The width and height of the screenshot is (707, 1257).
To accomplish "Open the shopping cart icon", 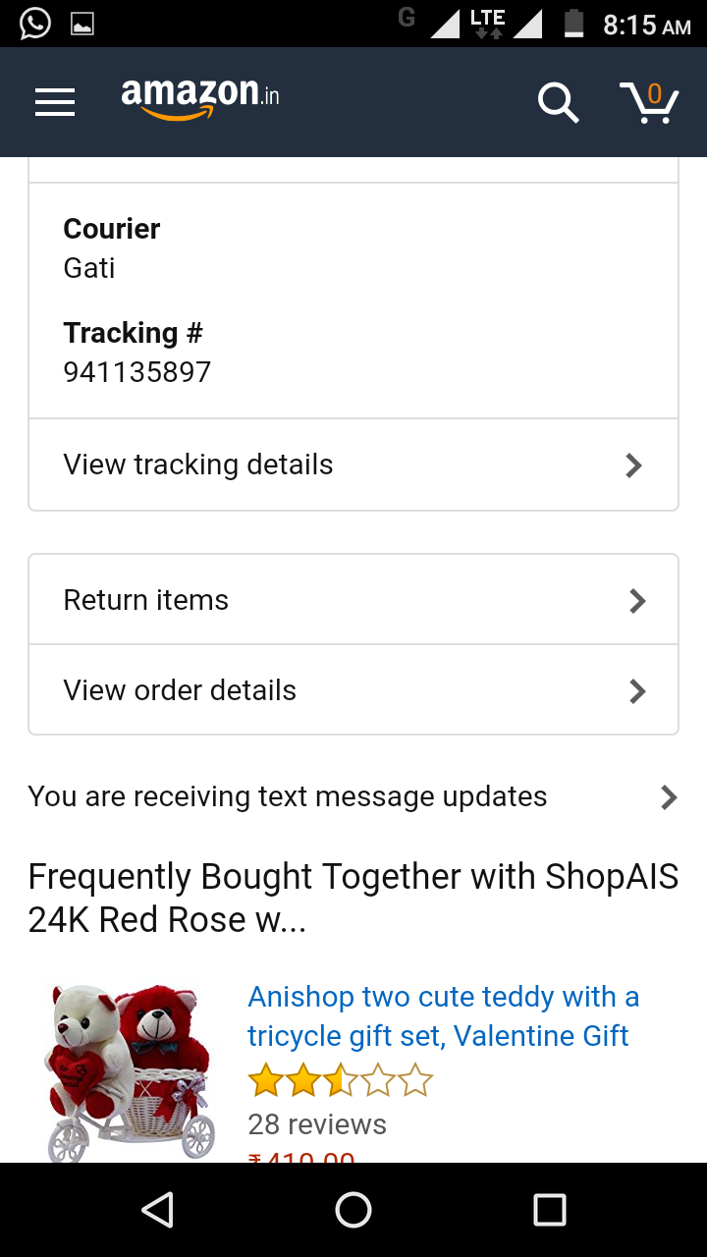I will [649, 102].
